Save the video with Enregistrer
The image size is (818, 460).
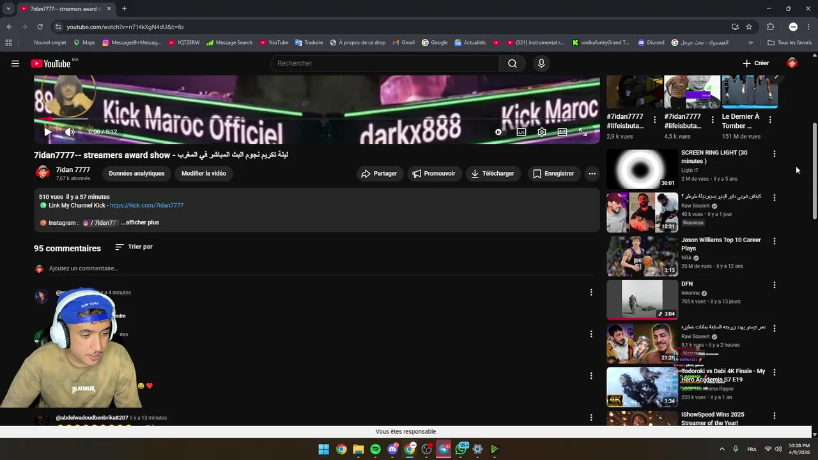[x=553, y=173]
